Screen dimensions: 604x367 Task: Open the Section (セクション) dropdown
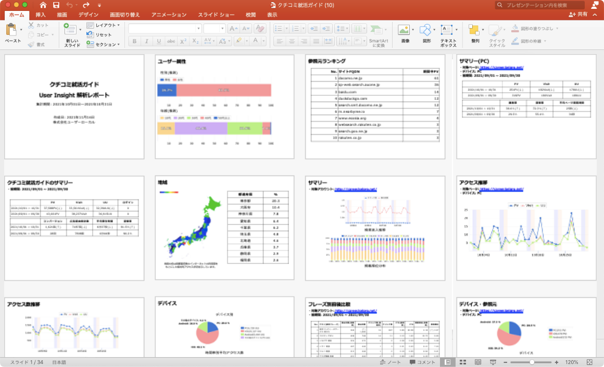coord(103,44)
